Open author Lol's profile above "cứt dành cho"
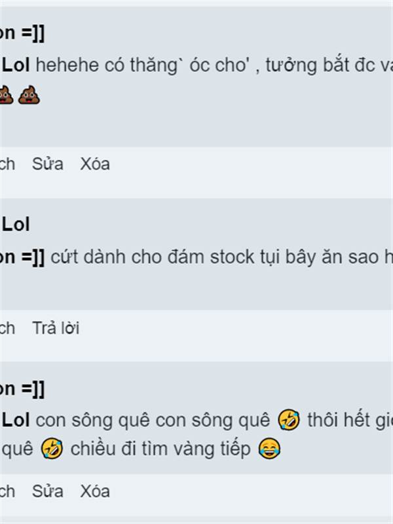This screenshot has height=524, width=393. (x=16, y=224)
